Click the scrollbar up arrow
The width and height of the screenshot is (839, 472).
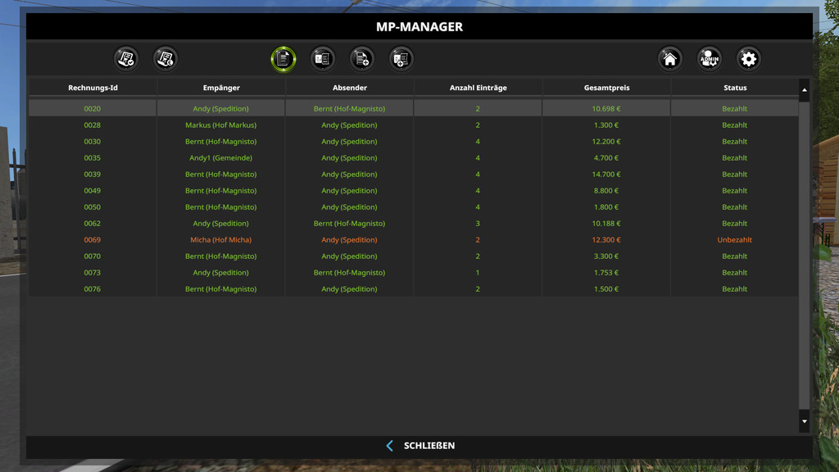[804, 89]
